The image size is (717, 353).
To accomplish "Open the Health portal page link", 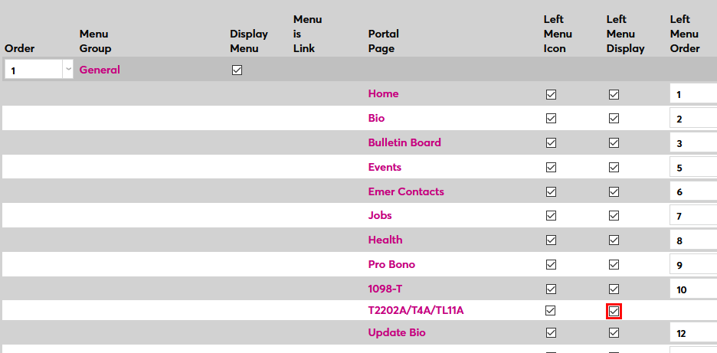I will click(385, 240).
